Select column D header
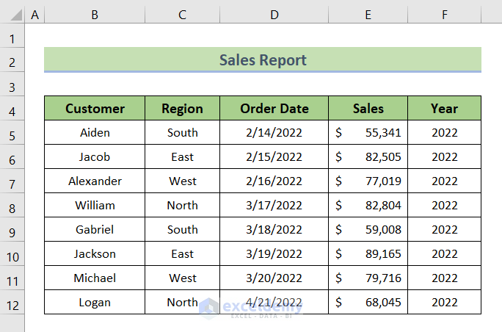Image resolution: width=502 pixels, height=332 pixels. 274,13
